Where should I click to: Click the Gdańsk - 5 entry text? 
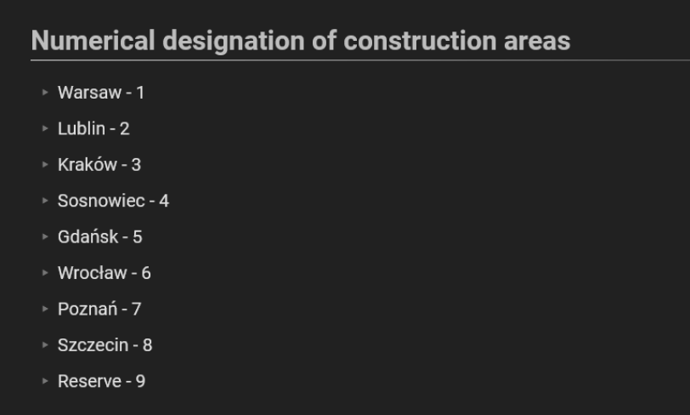99,237
